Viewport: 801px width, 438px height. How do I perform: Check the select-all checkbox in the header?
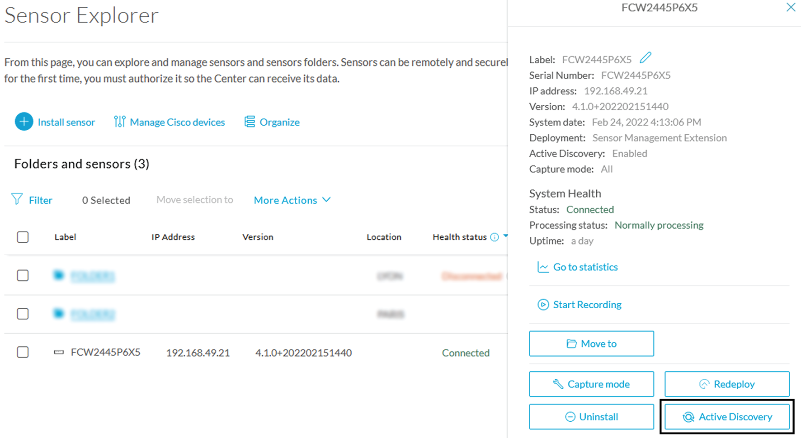pos(23,237)
